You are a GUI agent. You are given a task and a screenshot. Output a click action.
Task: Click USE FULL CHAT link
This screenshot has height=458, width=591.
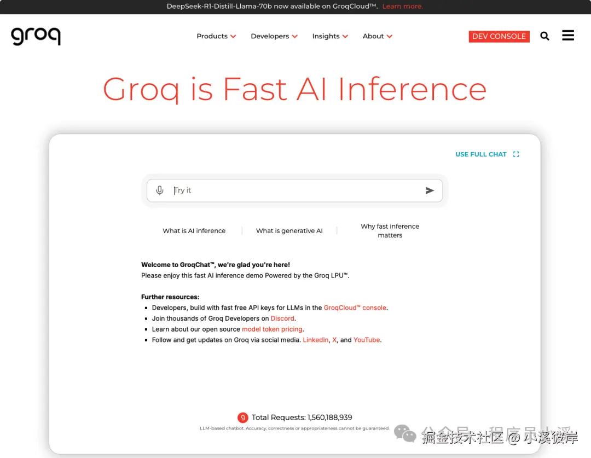(x=481, y=154)
